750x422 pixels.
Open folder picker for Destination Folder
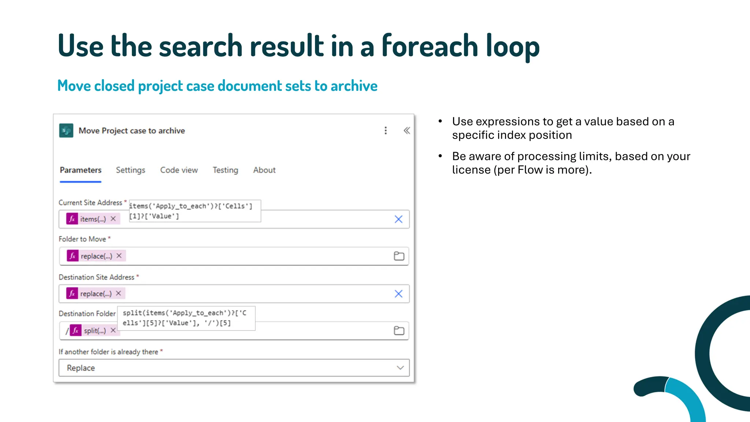(399, 331)
